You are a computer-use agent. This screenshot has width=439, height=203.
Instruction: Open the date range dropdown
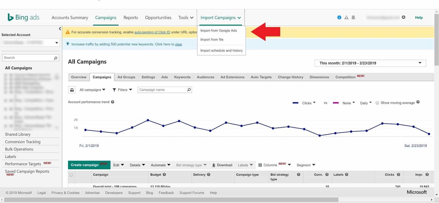click(370, 63)
